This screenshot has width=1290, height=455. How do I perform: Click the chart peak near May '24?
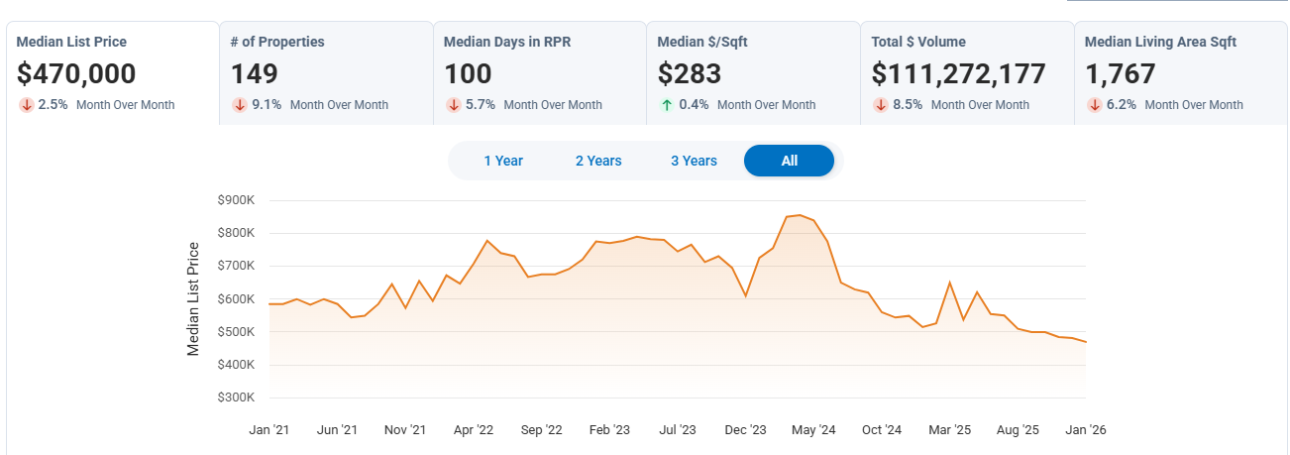pyautogui.click(x=800, y=215)
